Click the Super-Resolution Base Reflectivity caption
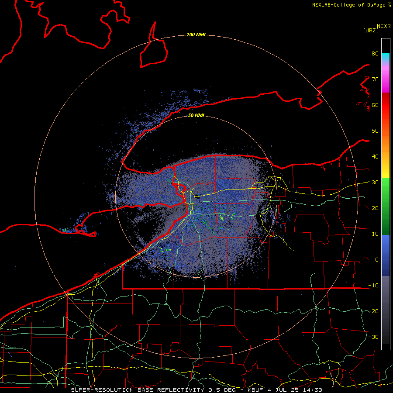 tap(138, 390)
